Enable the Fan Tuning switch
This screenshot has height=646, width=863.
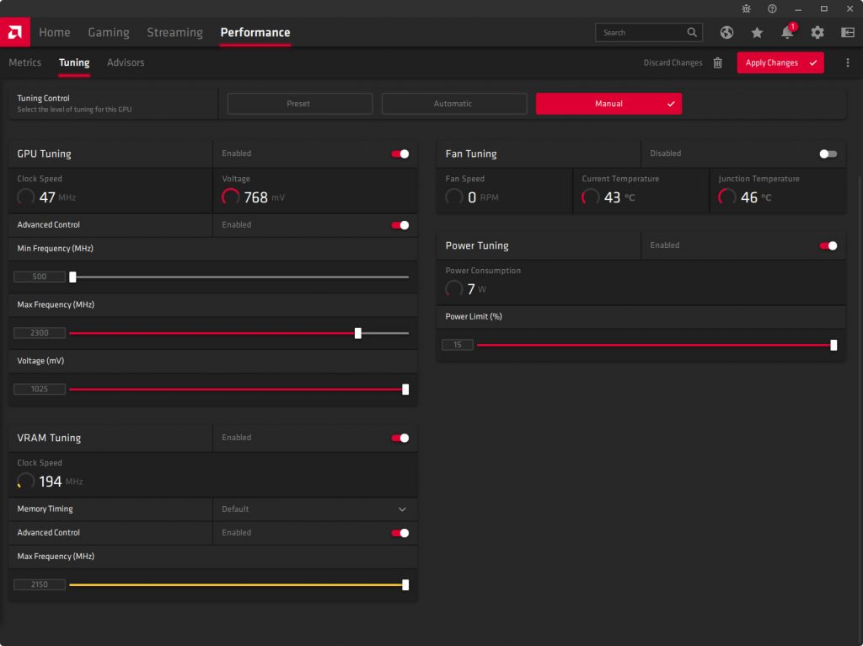pyautogui.click(x=828, y=153)
